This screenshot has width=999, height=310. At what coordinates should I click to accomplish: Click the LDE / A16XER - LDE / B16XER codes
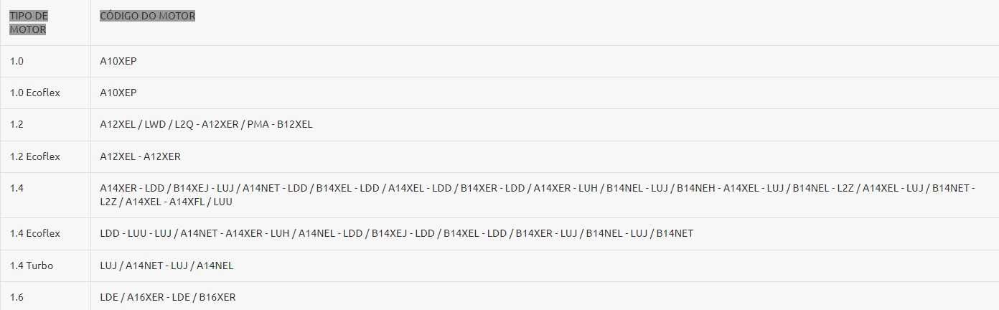point(168,296)
